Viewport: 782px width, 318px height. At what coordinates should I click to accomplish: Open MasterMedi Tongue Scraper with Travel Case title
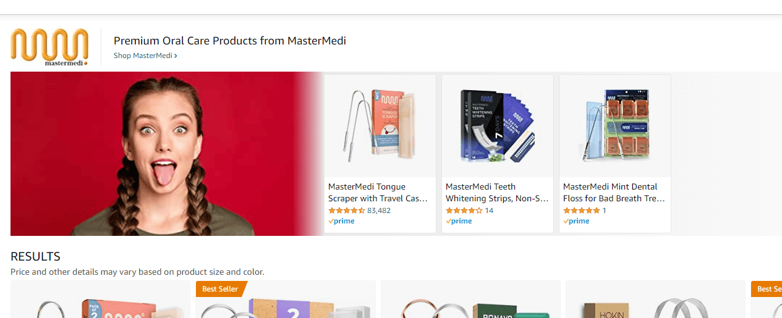pyautogui.click(x=378, y=193)
